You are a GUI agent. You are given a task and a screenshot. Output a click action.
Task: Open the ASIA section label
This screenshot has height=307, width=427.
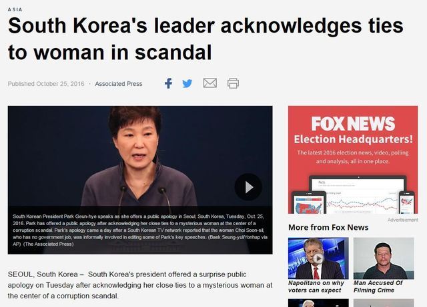[15, 9]
